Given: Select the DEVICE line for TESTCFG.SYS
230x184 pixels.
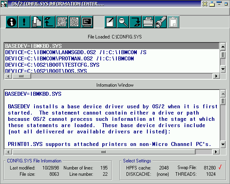Looking at the screenshot, I should click(x=112, y=65).
